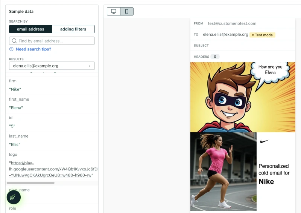Click the running woman photo
This screenshot has width=301, height=213.
click(223, 172)
